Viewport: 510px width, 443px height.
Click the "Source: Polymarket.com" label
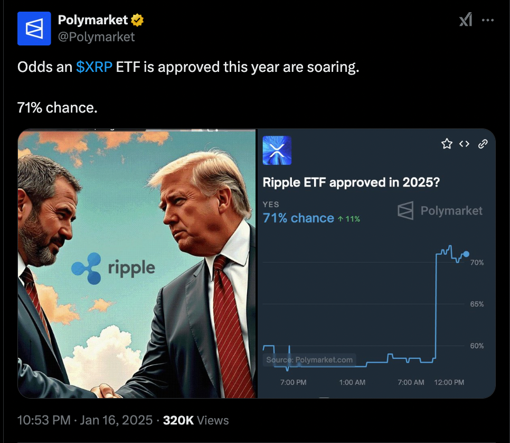309,360
